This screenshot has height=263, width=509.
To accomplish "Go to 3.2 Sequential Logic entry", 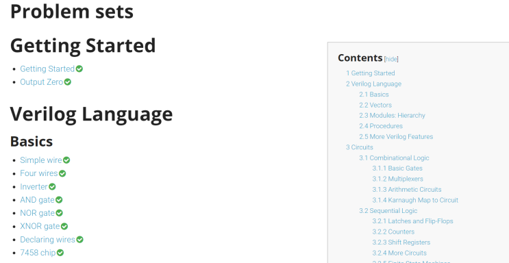I will pos(388,211).
